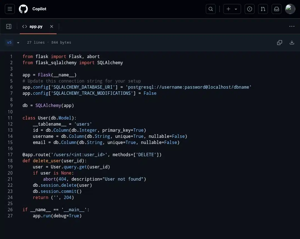Click 'if user is None:' line
Screen dimensions: 300x239
coord(53,173)
